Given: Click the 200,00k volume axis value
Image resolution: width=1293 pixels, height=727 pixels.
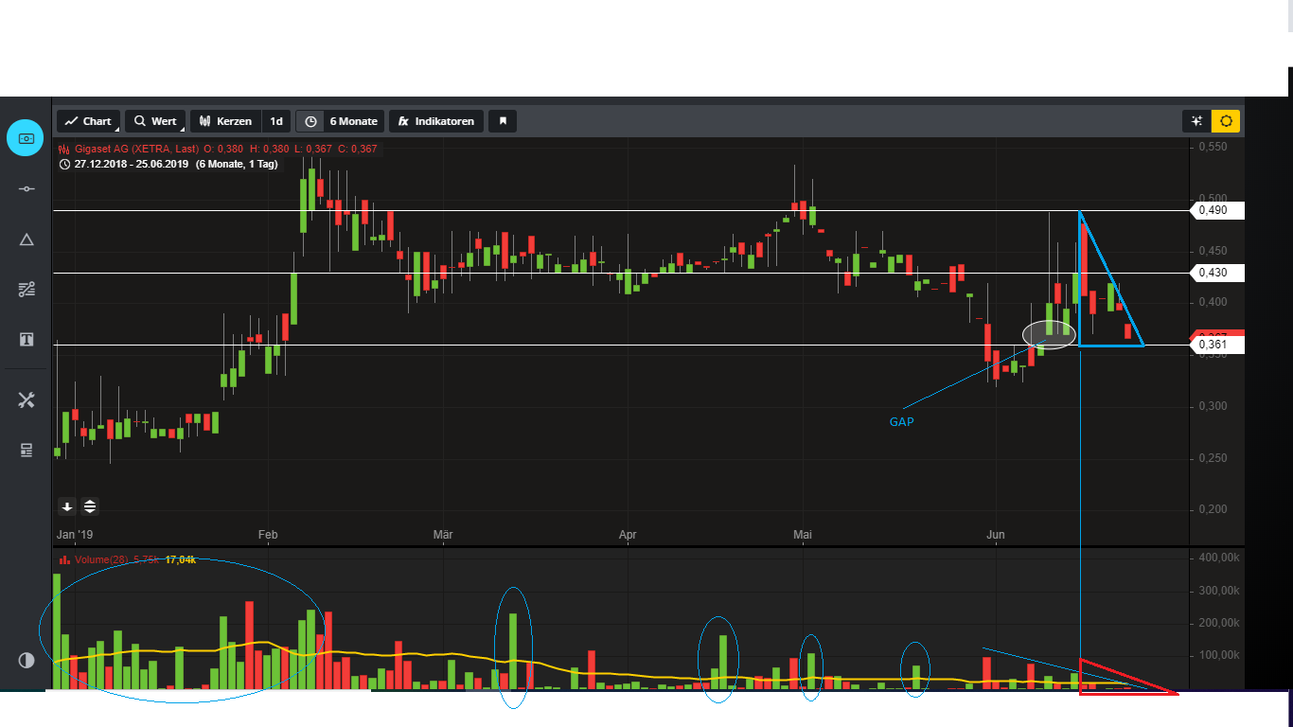Looking at the screenshot, I should point(1218,624).
